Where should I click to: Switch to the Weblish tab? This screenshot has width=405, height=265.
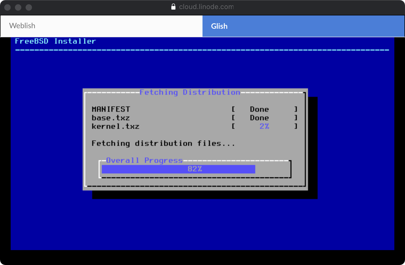(x=101, y=26)
